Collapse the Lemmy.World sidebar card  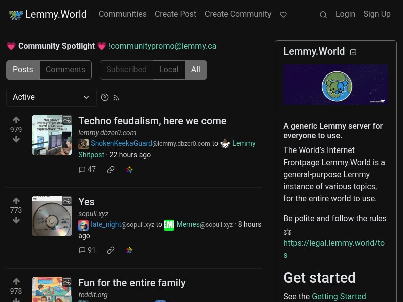point(353,52)
